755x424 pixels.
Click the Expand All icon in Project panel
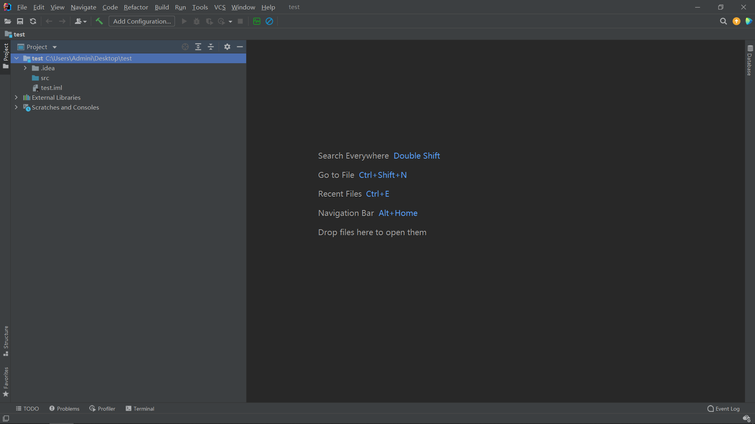click(x=198, y=47)
